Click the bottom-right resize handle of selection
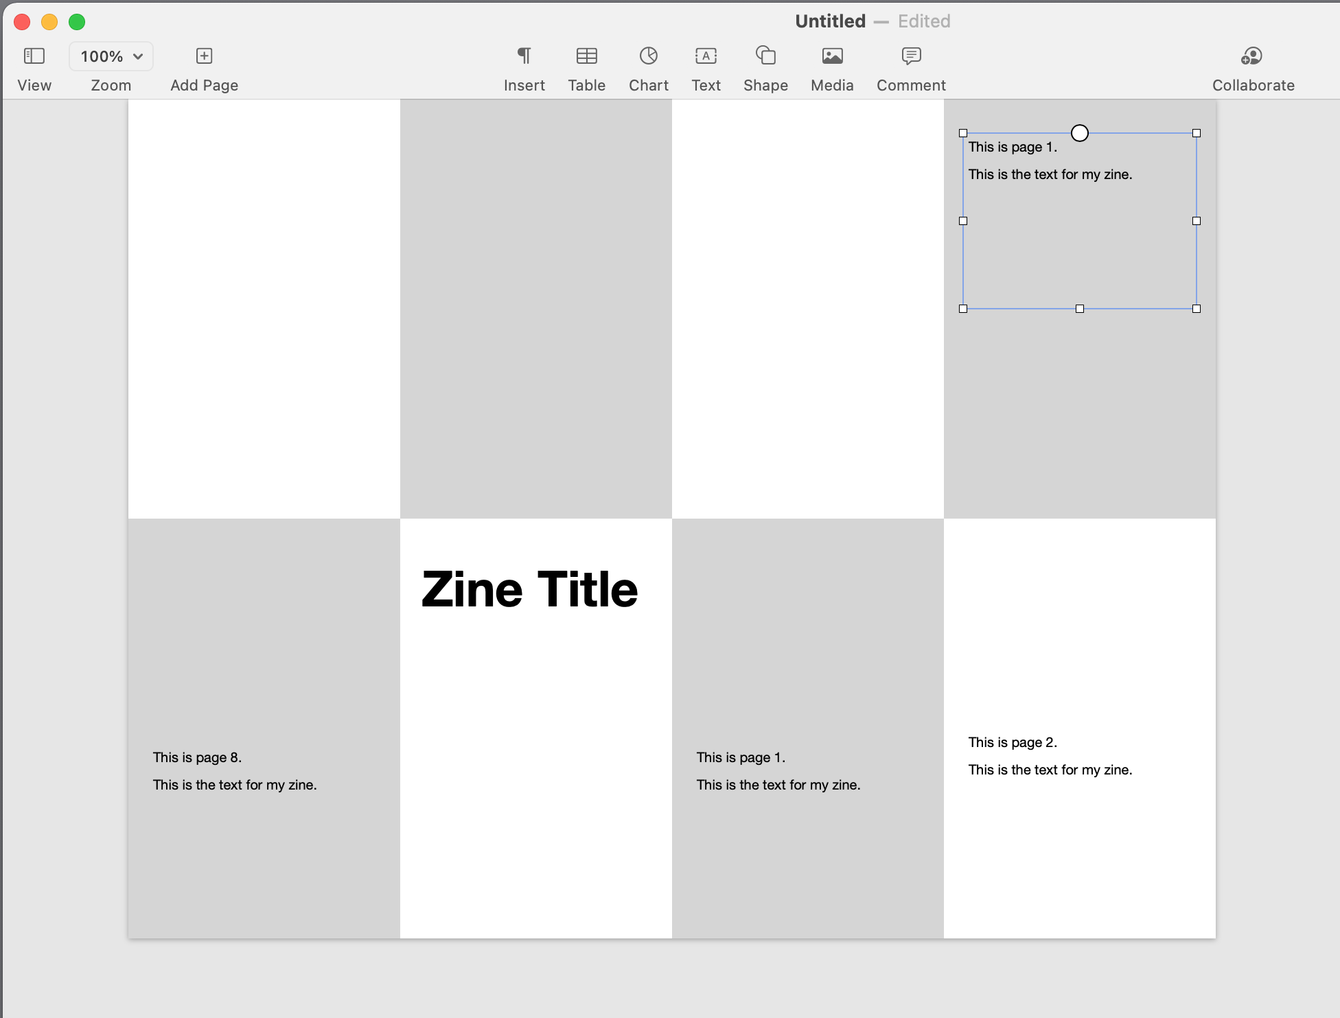The image size is (1340, 1018). pos(1197,309)
